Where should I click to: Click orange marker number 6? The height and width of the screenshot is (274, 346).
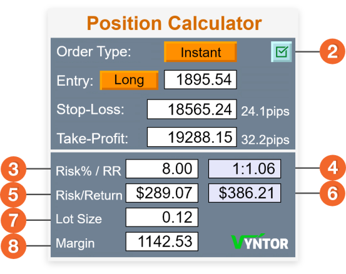[332, 193]
